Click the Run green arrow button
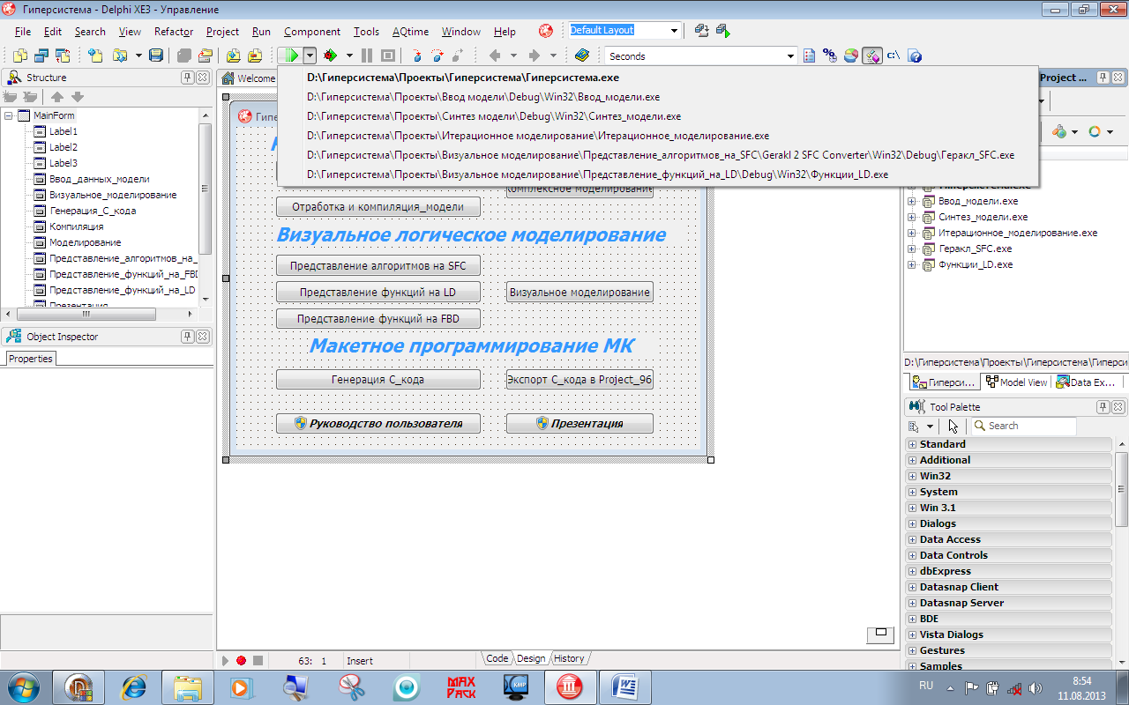The width and height of the screenshot is (1129, 705). tap(289, 56)
